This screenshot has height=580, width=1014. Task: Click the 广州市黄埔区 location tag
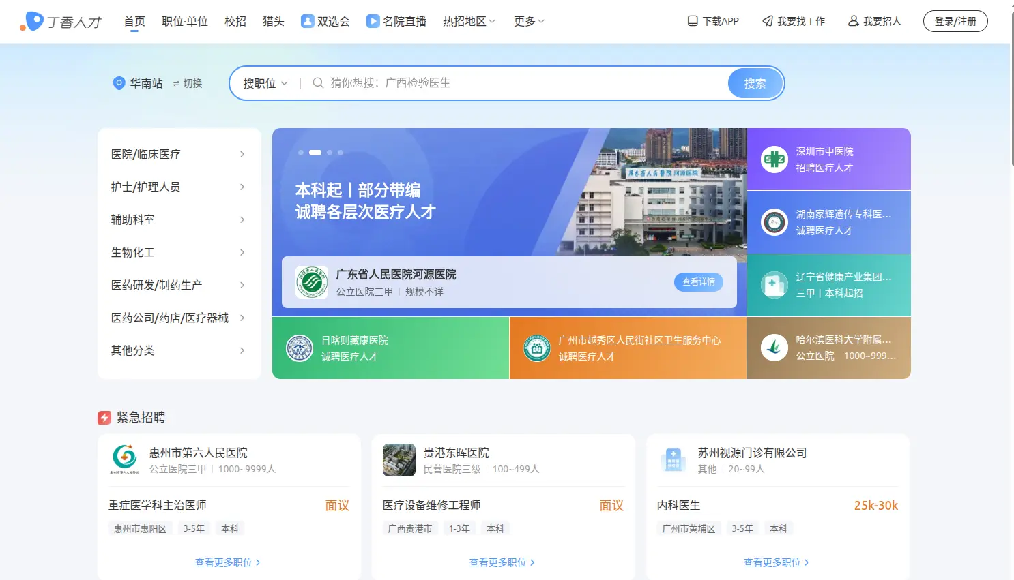[689, 528]
